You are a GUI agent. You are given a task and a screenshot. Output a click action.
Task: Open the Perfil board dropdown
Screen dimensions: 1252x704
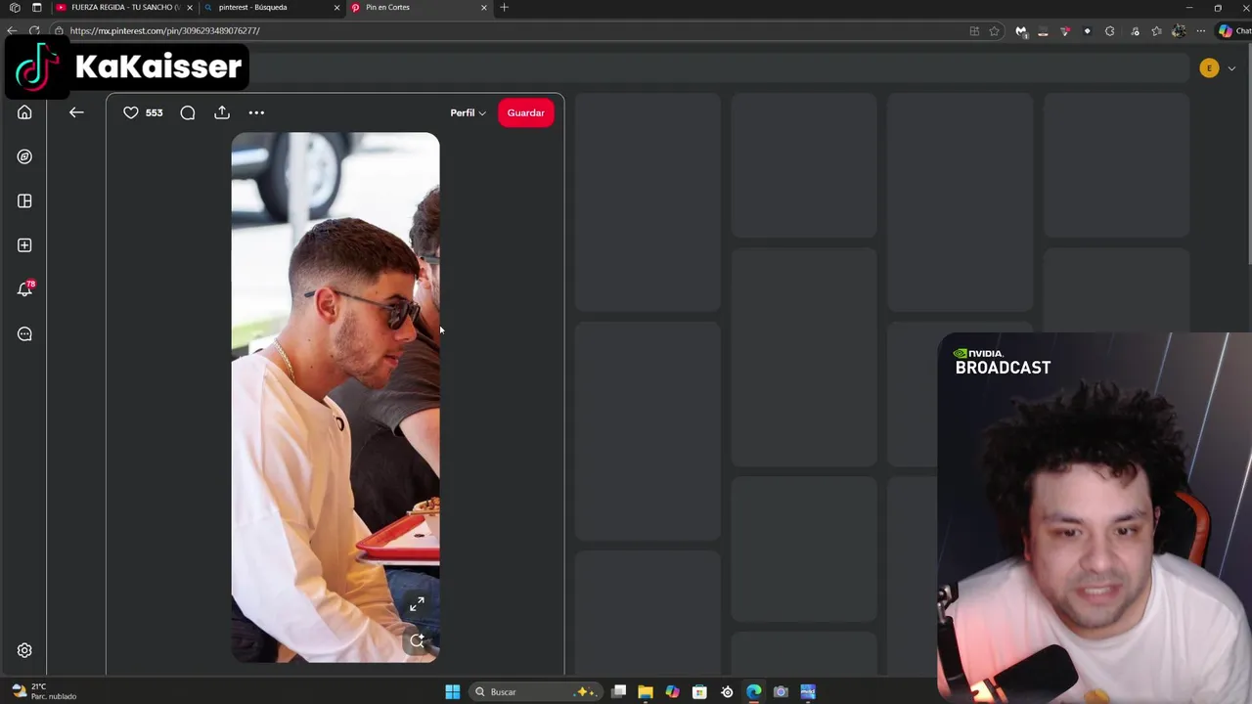tap(468, 112)
